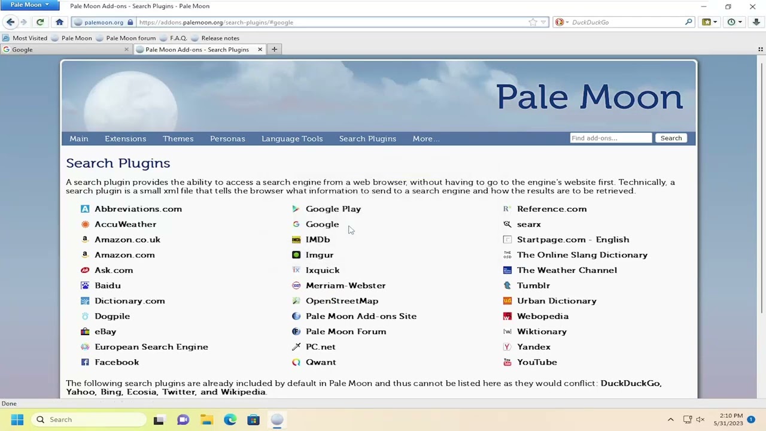Image resolution: width=766 pixels, height=431 pixels.
Task: Click the DuckDuckGo search engine icon
Action: [x=560, y=22]
